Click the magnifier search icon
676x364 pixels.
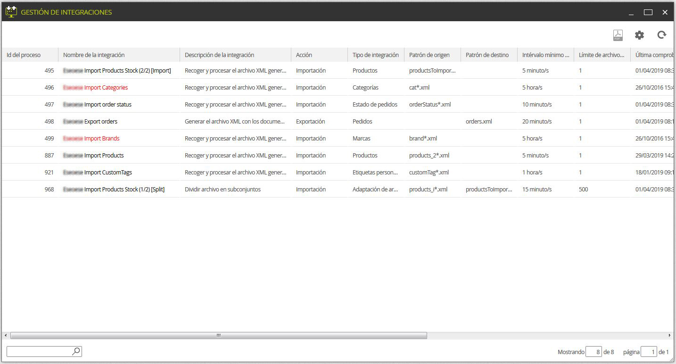pos(76,351)
